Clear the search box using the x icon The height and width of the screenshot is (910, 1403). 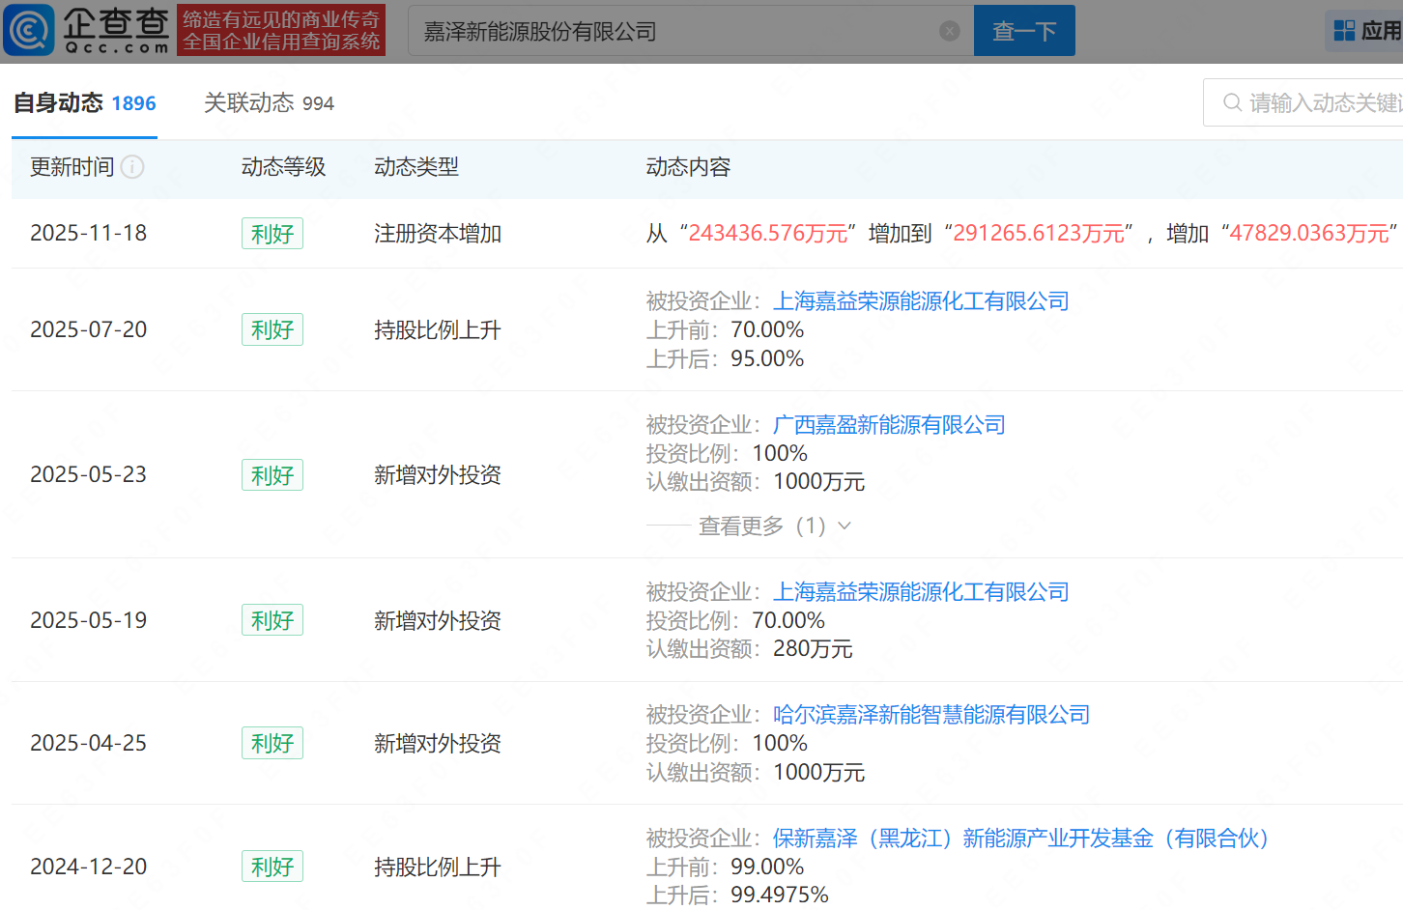tap(949, 30)
